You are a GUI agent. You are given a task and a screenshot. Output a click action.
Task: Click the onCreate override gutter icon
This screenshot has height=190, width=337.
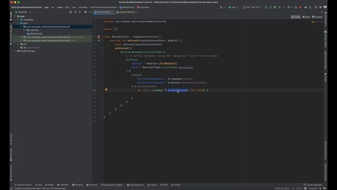click(x=99, y=41)
